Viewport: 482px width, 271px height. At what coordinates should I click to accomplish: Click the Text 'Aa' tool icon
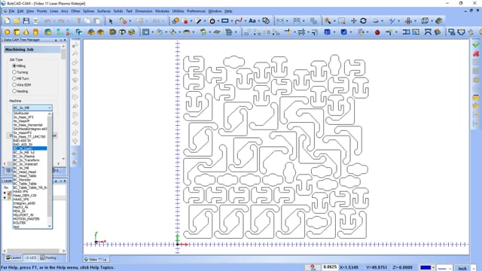[x=252, y=21]
